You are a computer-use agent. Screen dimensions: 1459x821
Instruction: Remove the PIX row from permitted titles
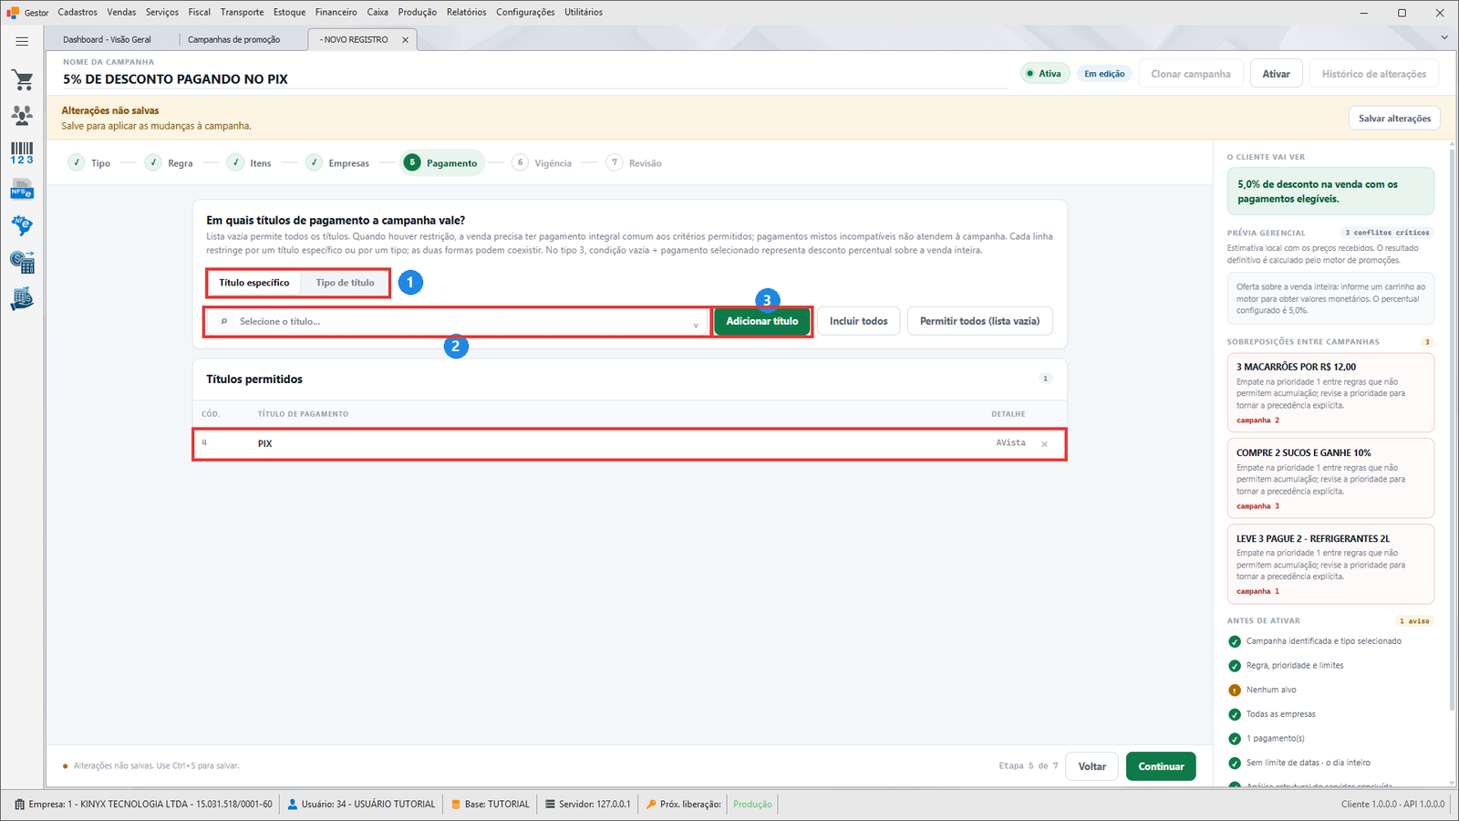tap(1044, 444)
